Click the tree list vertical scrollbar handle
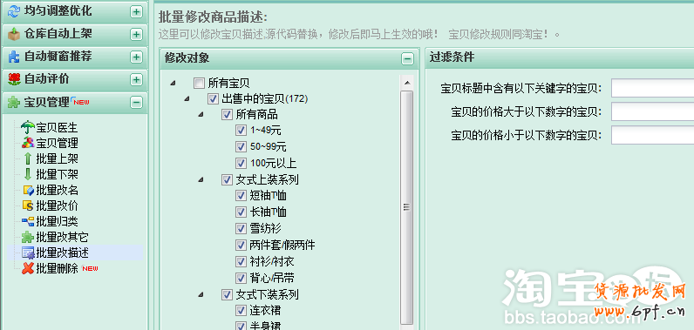This screenshot has width=694, height=330. 406,206
